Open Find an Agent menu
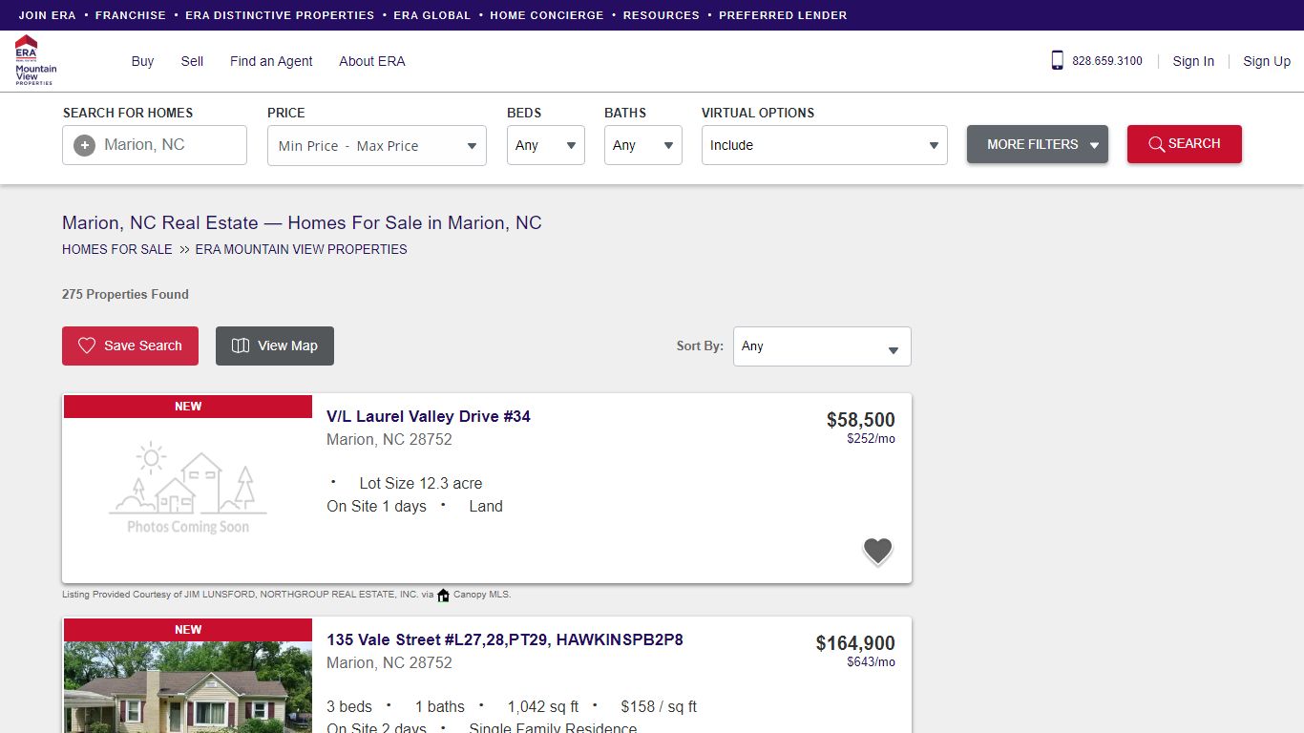 271,61
